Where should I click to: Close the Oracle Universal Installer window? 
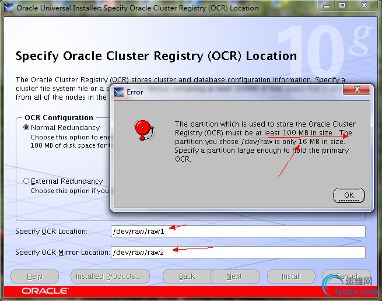click(364, 6)
